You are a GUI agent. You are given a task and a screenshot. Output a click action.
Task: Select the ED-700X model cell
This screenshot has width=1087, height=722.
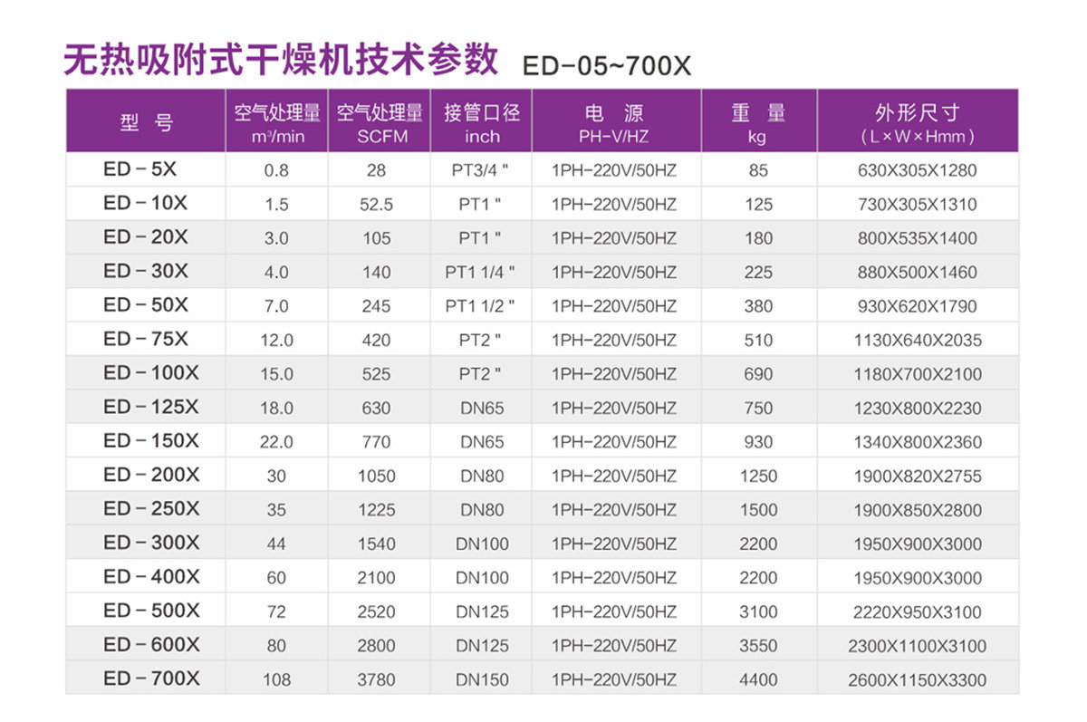pyautogui.click(x=151, y=678)
